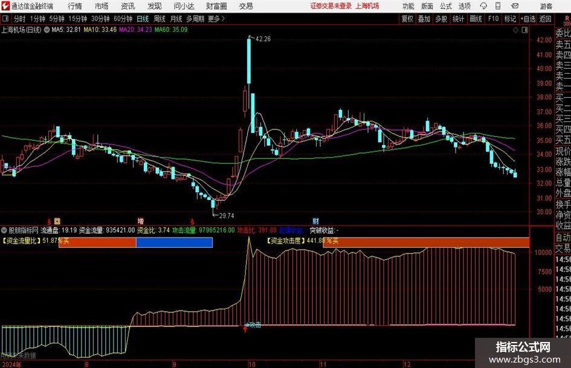Click the orange 资金攻击度 bar
571x368 pixels.
pos(426,242)
